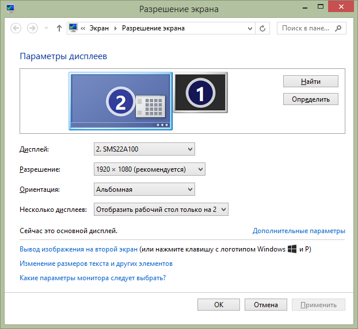Screen dimensions: 358x329
Task: Click the control panel icon in address bar
Action: pos(73,28)
